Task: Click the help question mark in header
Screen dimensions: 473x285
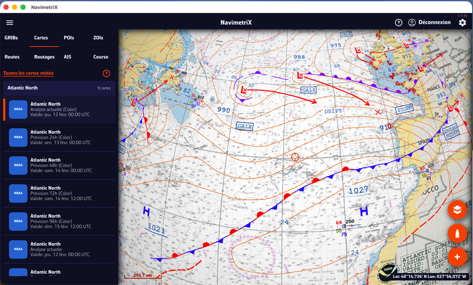Action: [399, 23]
